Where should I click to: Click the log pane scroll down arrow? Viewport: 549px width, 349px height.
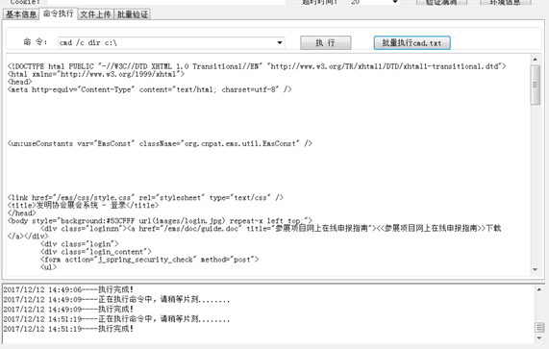click(x=539, y=337)
